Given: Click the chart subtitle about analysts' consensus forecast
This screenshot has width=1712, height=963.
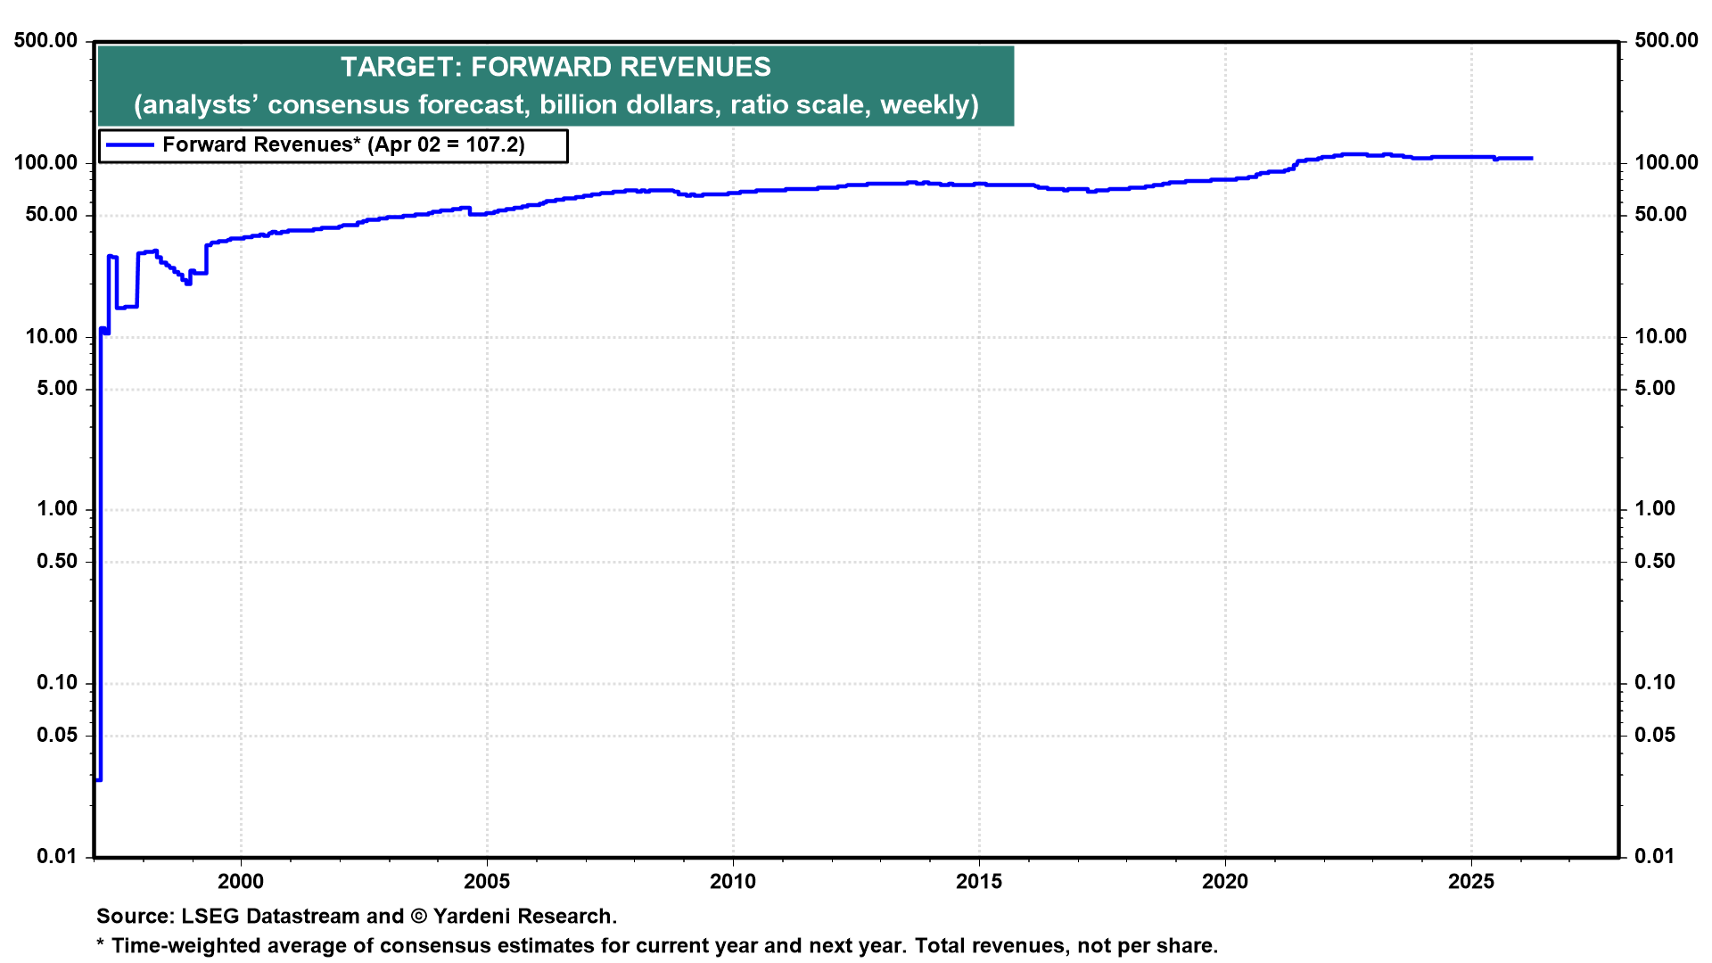Looking at the screenshot, I should (x=556, y=105).
